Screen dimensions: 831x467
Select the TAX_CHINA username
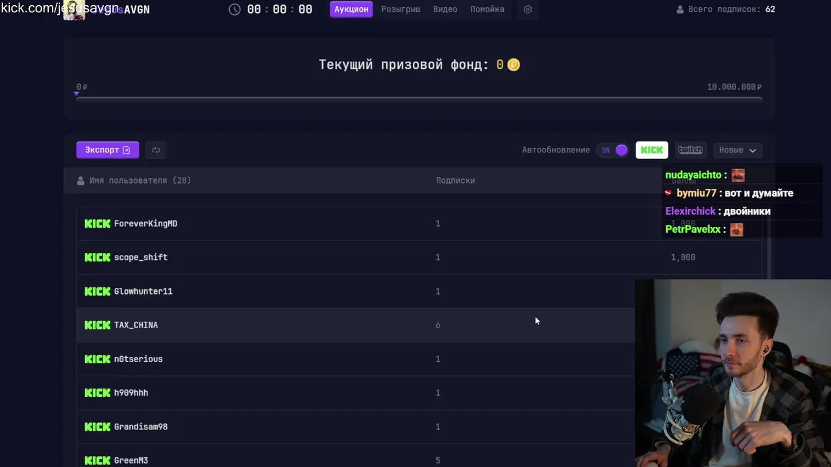136,325
